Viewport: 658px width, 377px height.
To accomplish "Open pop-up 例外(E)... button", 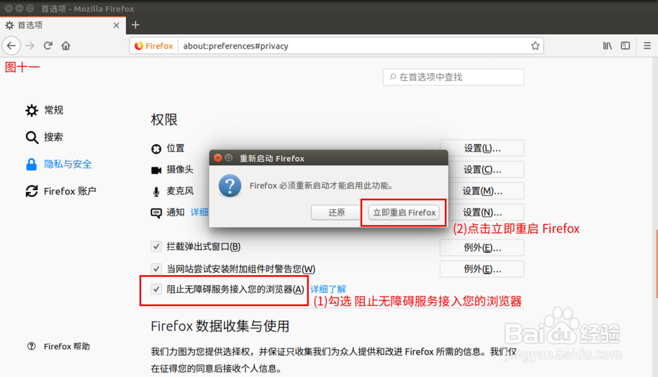I will (x=482, y=247).
